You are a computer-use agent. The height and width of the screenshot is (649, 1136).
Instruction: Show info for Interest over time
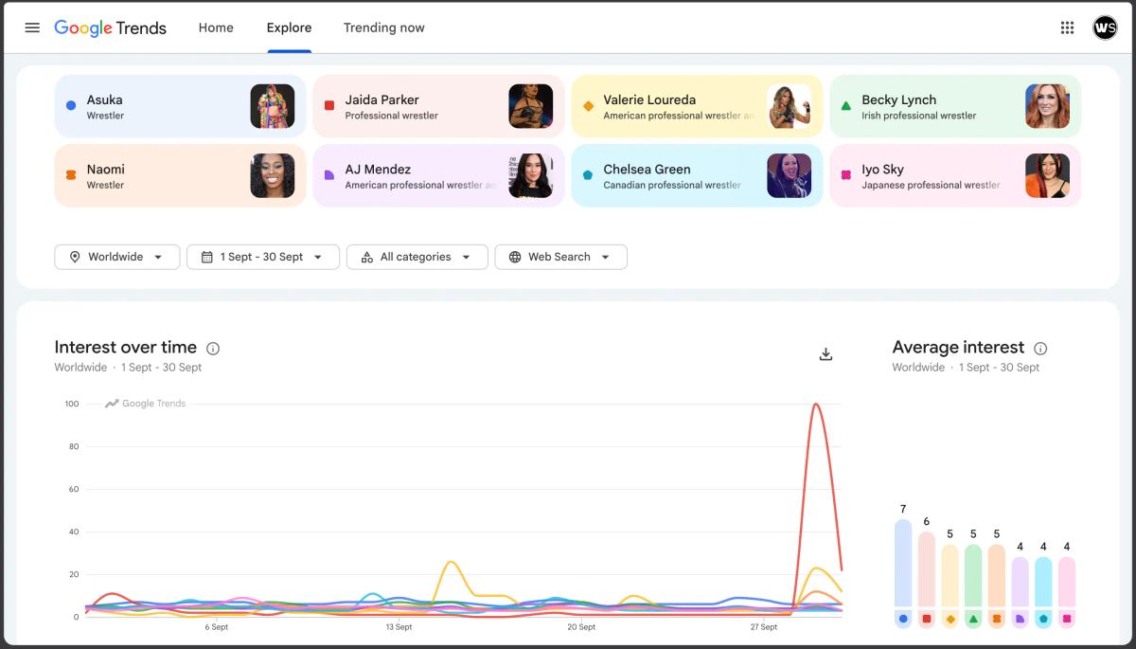coord(213,348)
